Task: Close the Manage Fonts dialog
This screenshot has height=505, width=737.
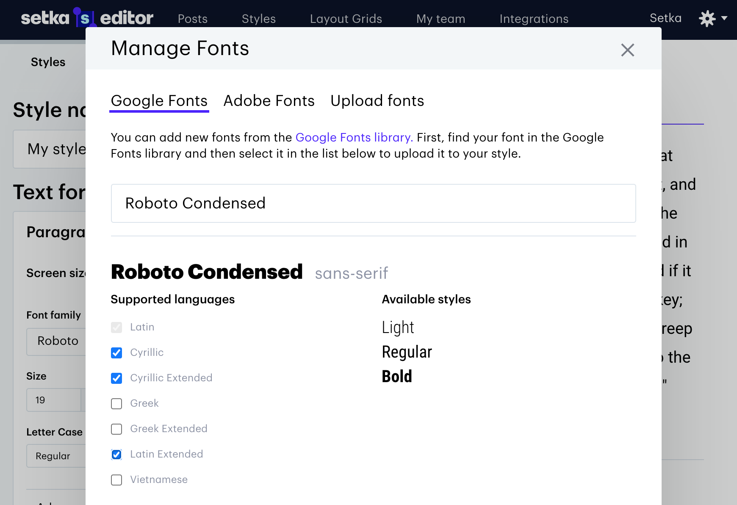Action: coord(627,50)
